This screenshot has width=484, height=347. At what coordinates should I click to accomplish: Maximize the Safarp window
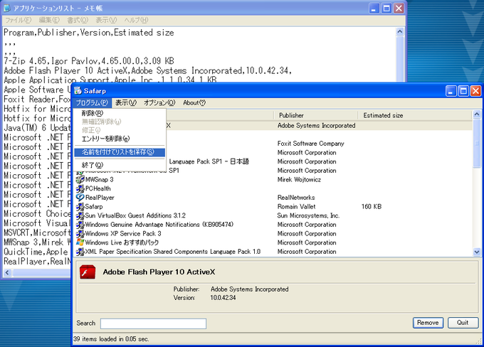(463, 91)
